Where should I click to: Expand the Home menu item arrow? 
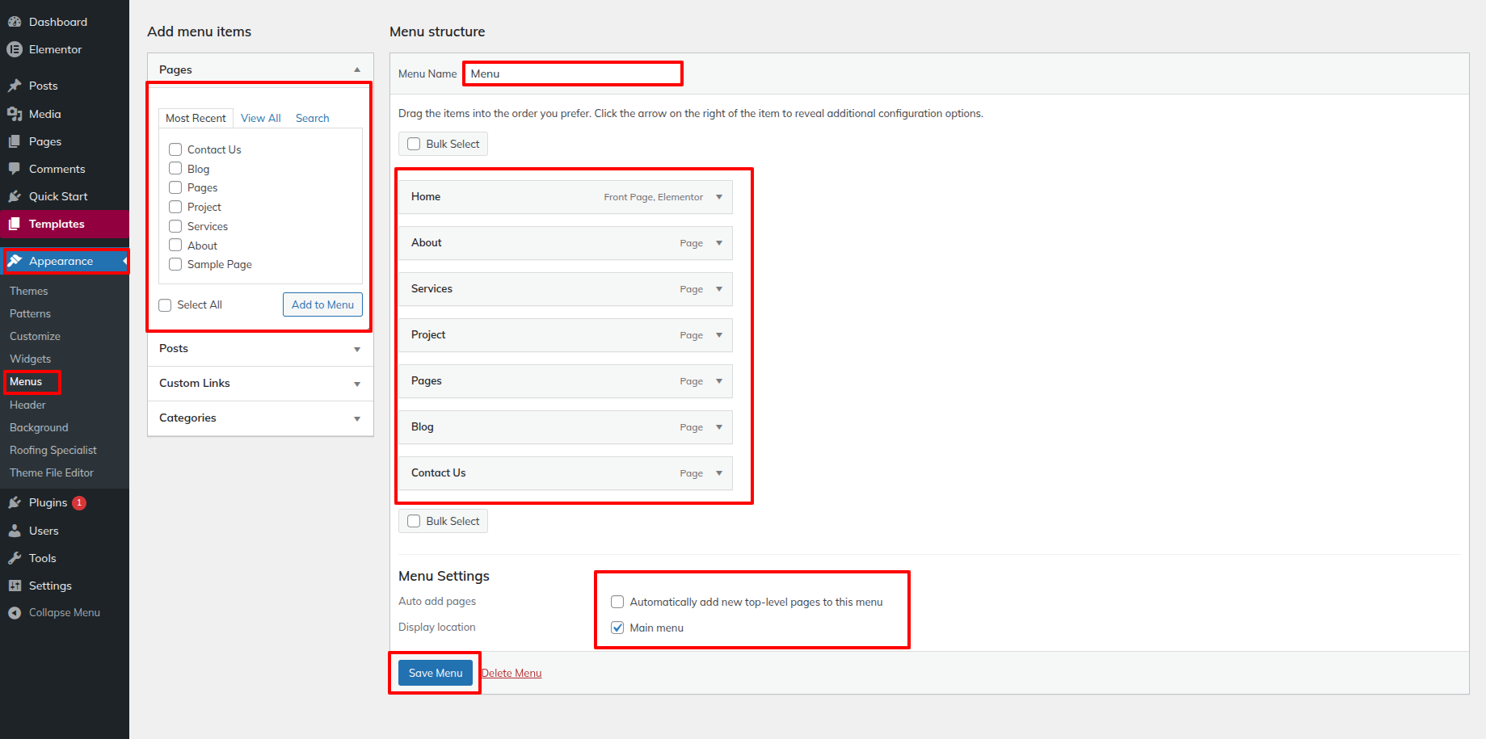click(x=718, y=197)
